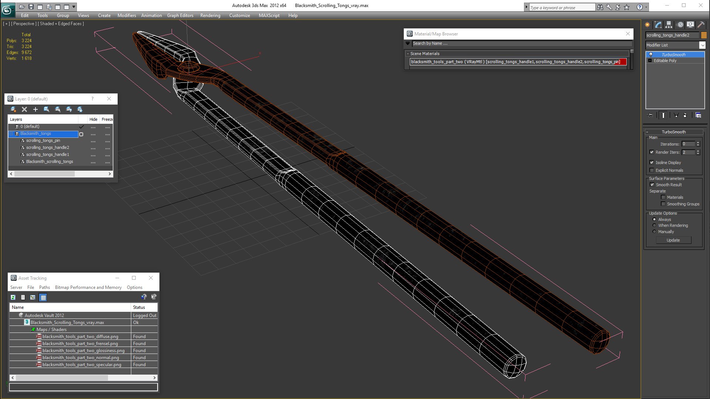The image size is (710, 399).
Task: Select When Rendering update option
Action: (654, 225)
